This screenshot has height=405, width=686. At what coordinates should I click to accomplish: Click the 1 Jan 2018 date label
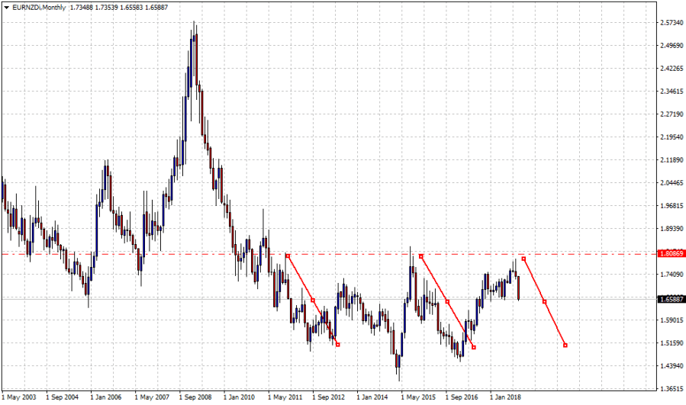coord(505,397)
